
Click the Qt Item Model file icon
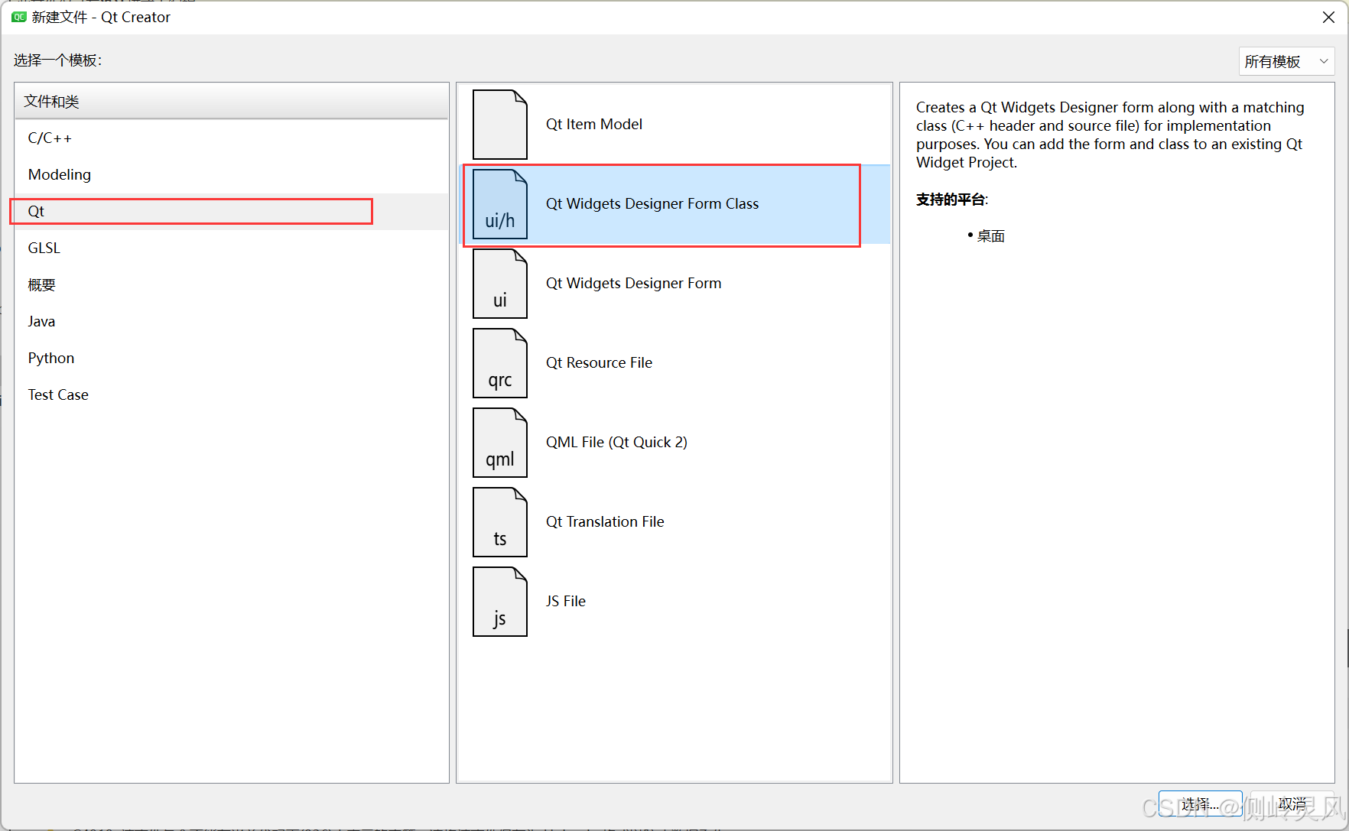(x=500, y=125)
